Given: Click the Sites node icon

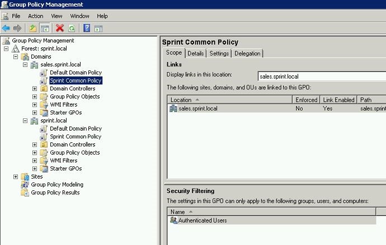Looking at the screenshot, I should tap(25, 177).
